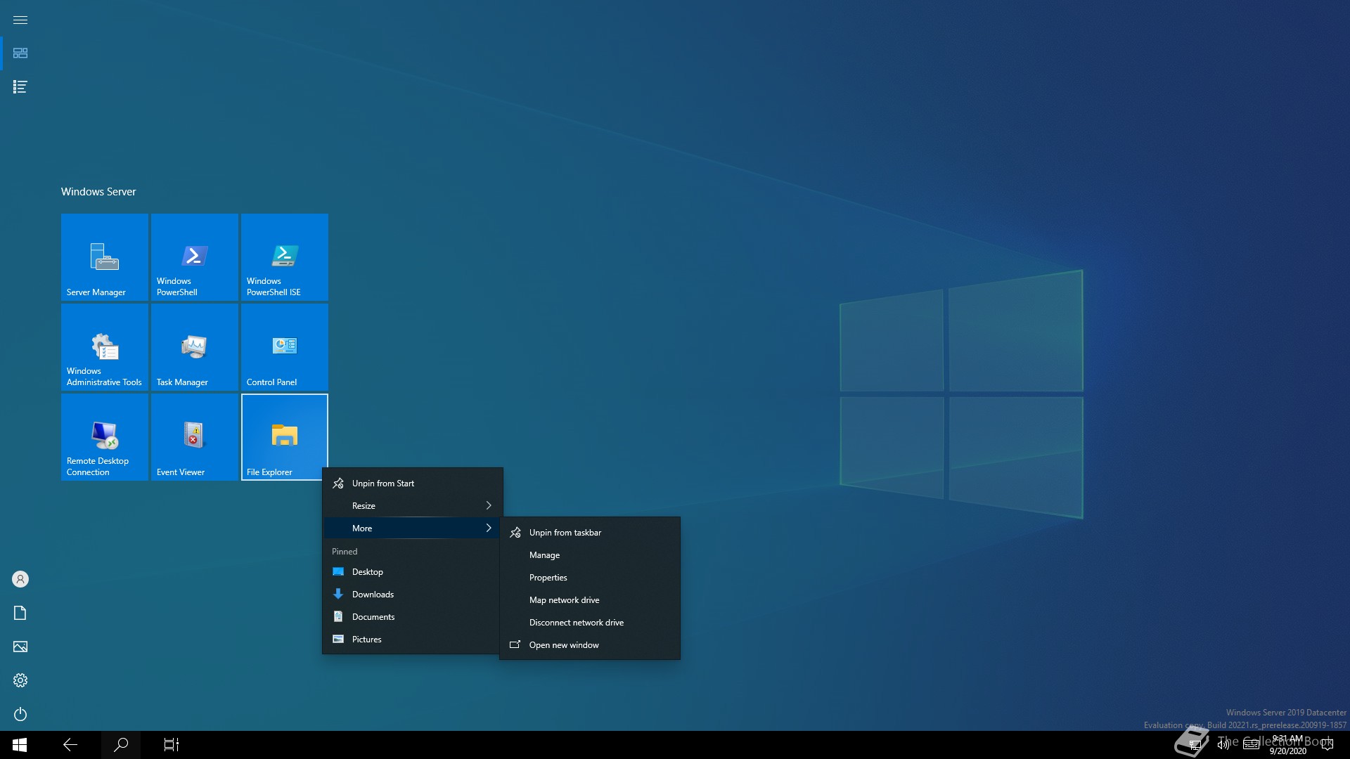1350x759 pixels.
Task: Open the Server Manager tile
Action: coord(105,257)
